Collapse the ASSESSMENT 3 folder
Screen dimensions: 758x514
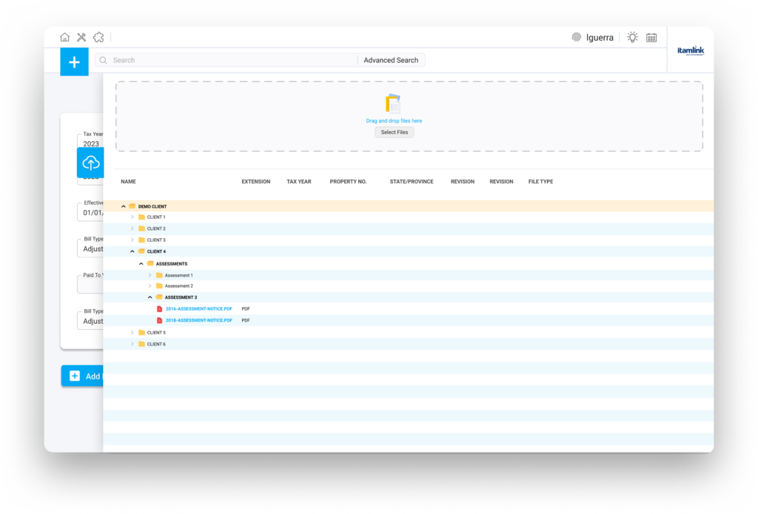click(x=150, y=297)
